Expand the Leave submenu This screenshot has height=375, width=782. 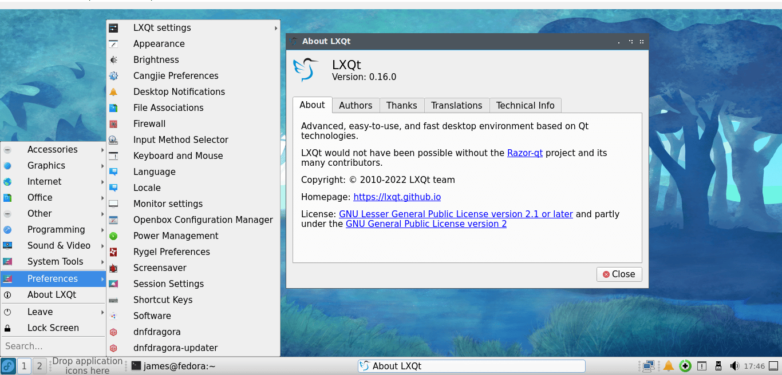point(53,312)
